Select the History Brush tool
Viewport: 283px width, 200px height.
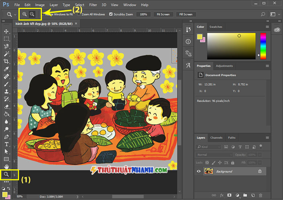(x=6, y=99)
